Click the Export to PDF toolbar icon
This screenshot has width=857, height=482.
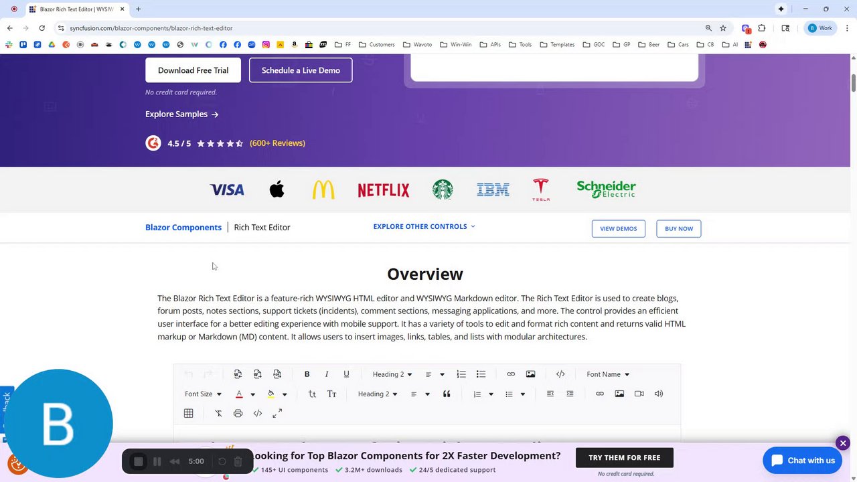277,374
